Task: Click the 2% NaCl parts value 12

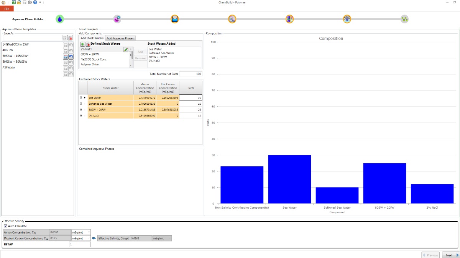Action: tap(191, 115)
